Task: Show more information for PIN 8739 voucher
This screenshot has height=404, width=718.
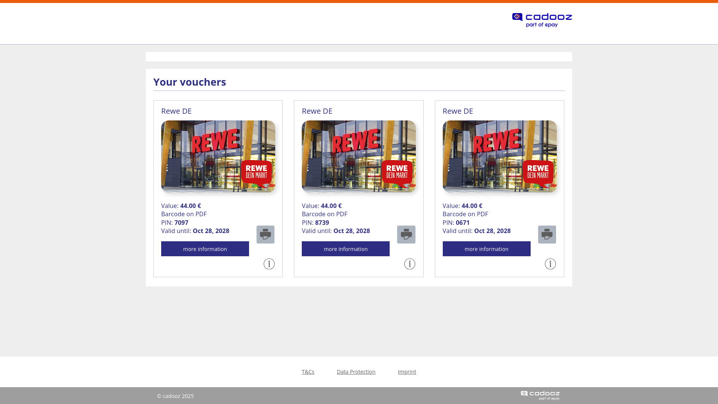Action: (x=346, y=249)
